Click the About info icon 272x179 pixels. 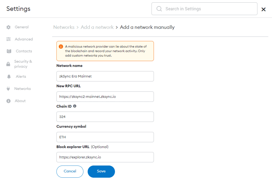click(8, 101)
